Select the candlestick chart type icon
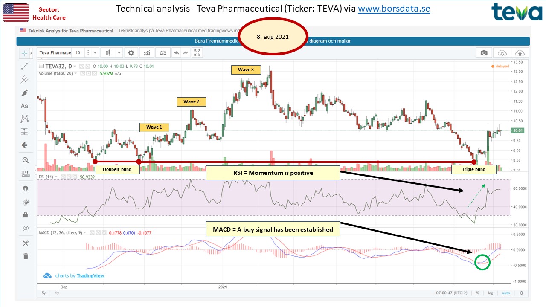This screenshot has height=307, width=546. click(108, 53)
